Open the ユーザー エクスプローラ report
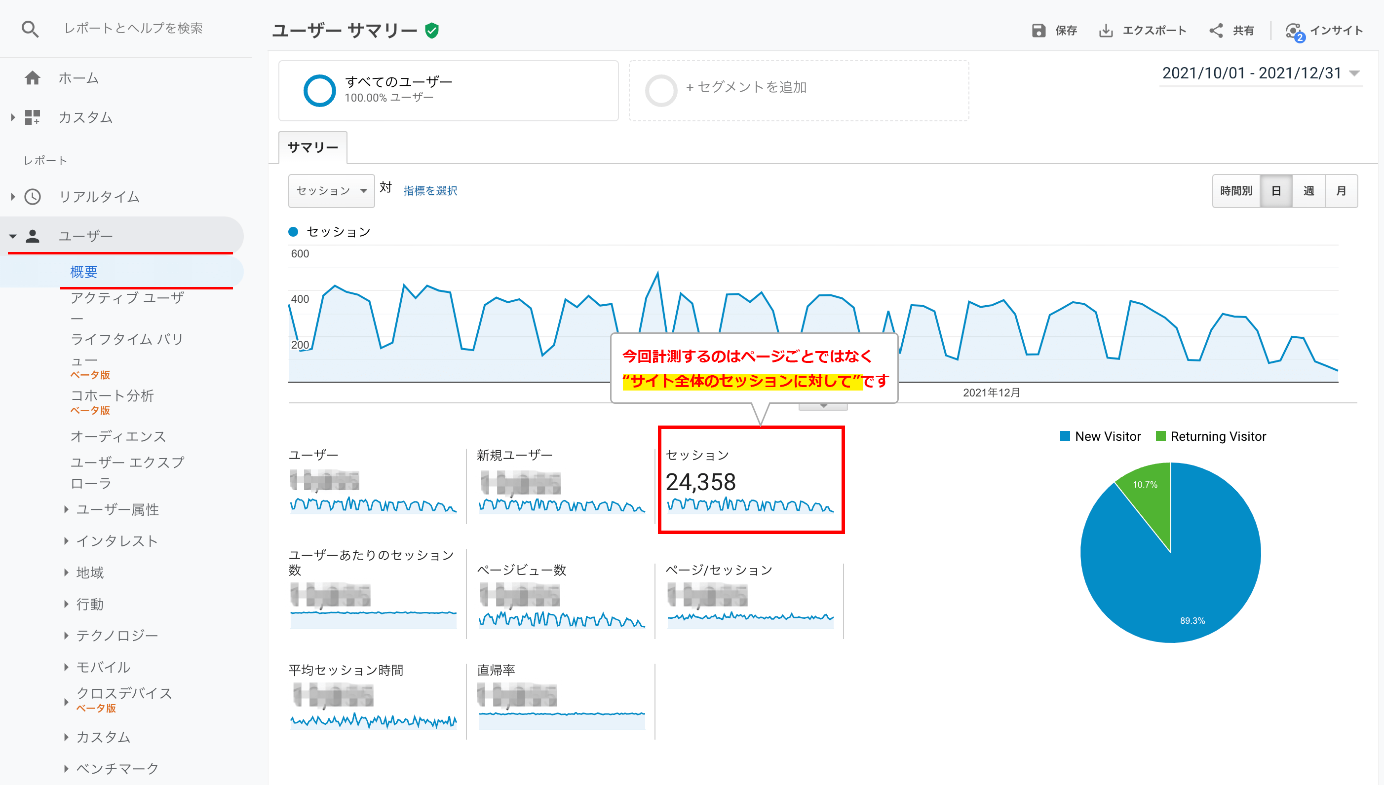This screenshot has width=1384, height=785. [127, 472]
